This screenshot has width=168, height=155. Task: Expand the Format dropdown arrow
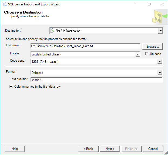[x=160, y=73]
